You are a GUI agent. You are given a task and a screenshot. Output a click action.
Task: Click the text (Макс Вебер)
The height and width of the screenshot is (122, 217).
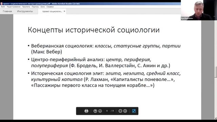tap(46, 52)
